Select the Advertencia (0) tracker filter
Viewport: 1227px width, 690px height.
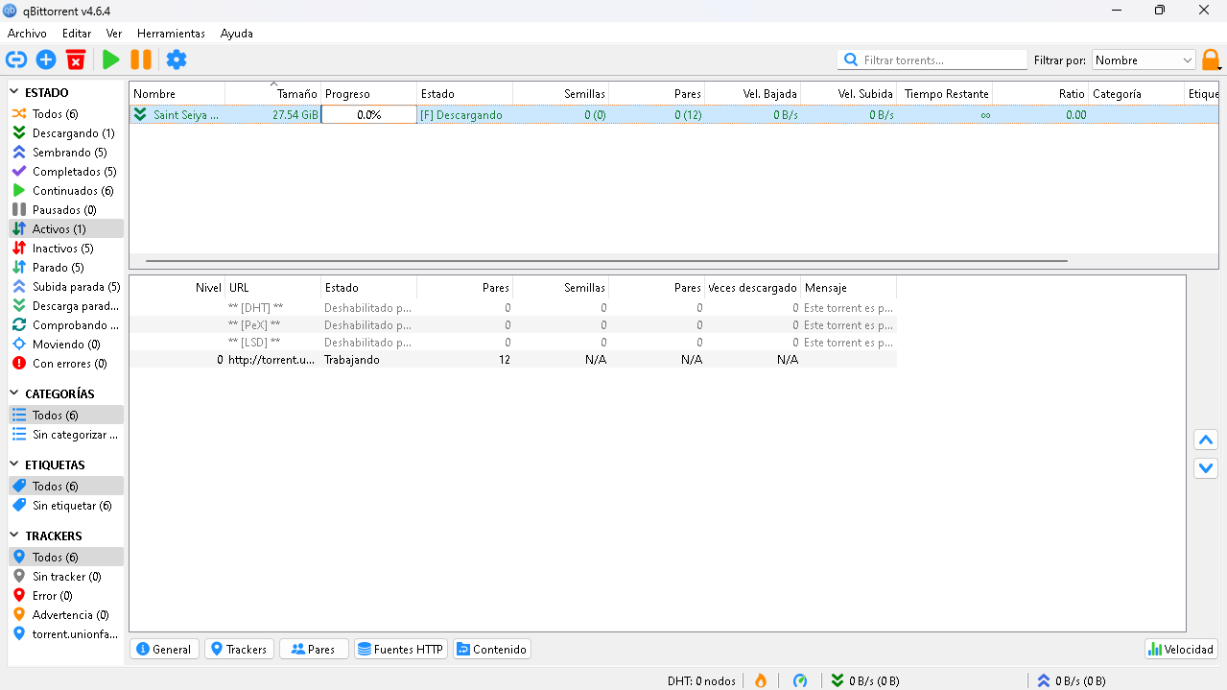point(66,615)
